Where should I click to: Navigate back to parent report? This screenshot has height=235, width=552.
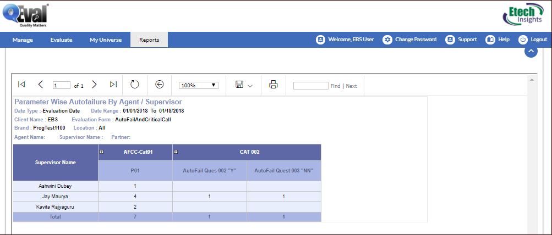160,85
